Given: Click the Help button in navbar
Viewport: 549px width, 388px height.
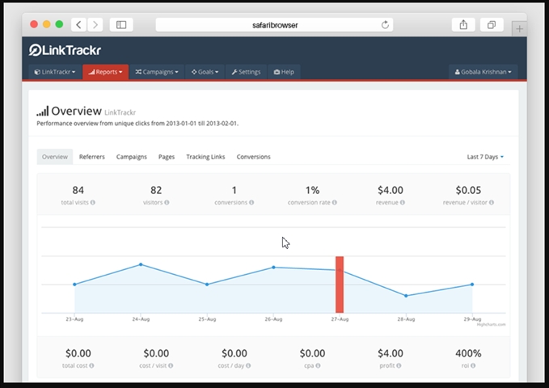Looking at the screenshot, I should coord(284,72).
